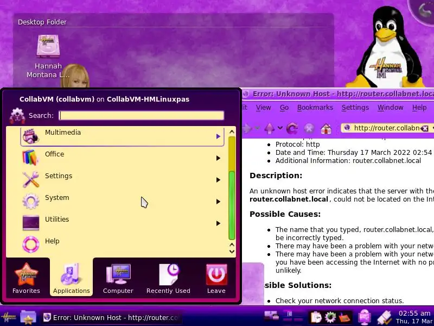Click the desktop pager widget in the panel
The width and height of the screenshot is (434, 326).
pos(293,317)
